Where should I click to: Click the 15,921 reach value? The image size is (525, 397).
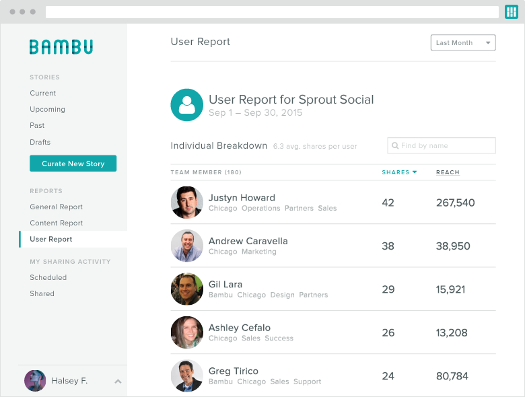tap(451, 289)
